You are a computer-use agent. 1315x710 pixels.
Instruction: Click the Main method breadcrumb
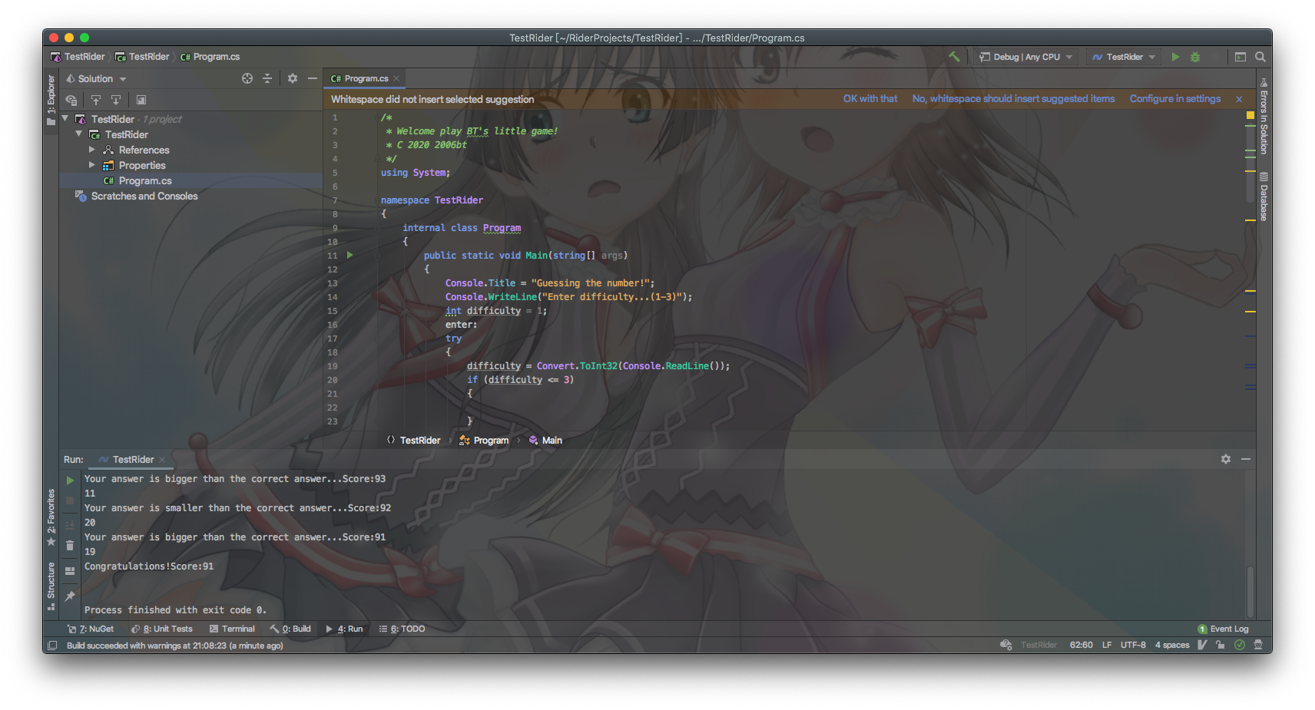click(545, 440)
